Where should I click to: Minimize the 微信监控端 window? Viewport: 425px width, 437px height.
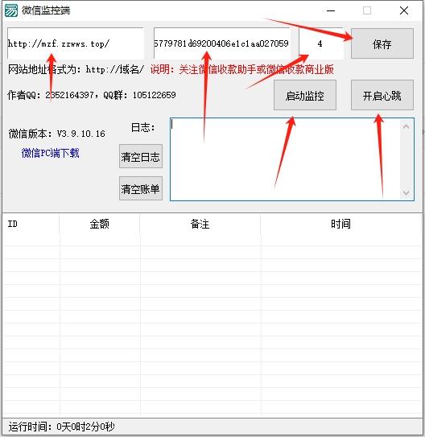[x=331, y=11]
